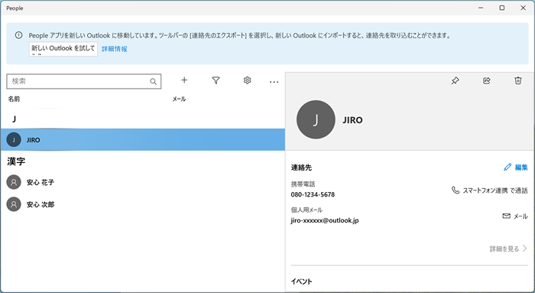
Task: Open the contact filter funnel icon
Action: pyautogui.click(x=216, y=80)
